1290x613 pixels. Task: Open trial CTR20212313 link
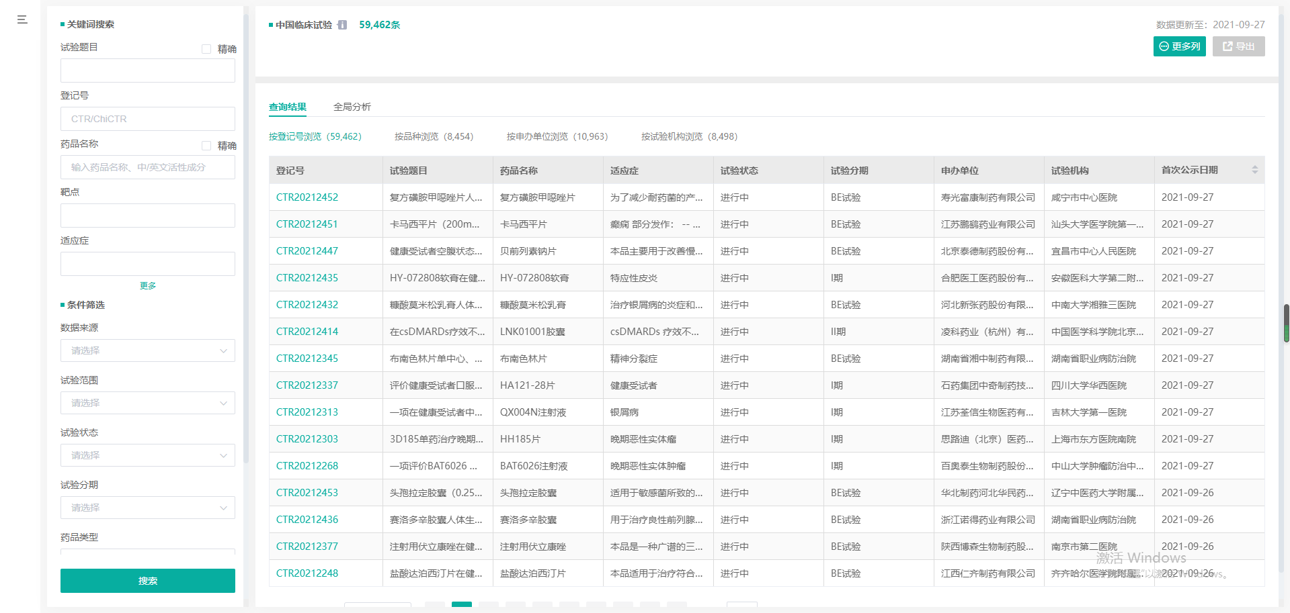click(307, 412)
